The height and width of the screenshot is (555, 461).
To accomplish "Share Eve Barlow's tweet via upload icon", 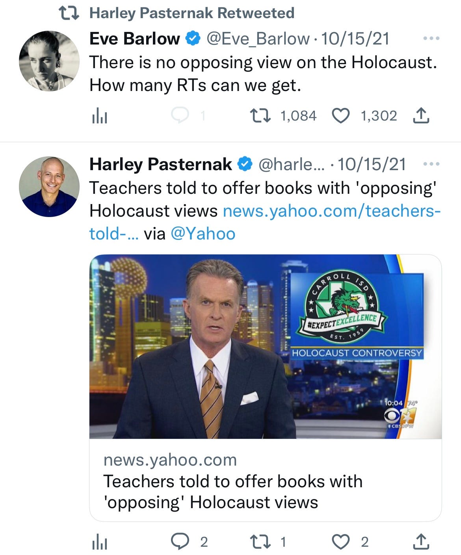I will pyautogui.click(x=421, y=115).
